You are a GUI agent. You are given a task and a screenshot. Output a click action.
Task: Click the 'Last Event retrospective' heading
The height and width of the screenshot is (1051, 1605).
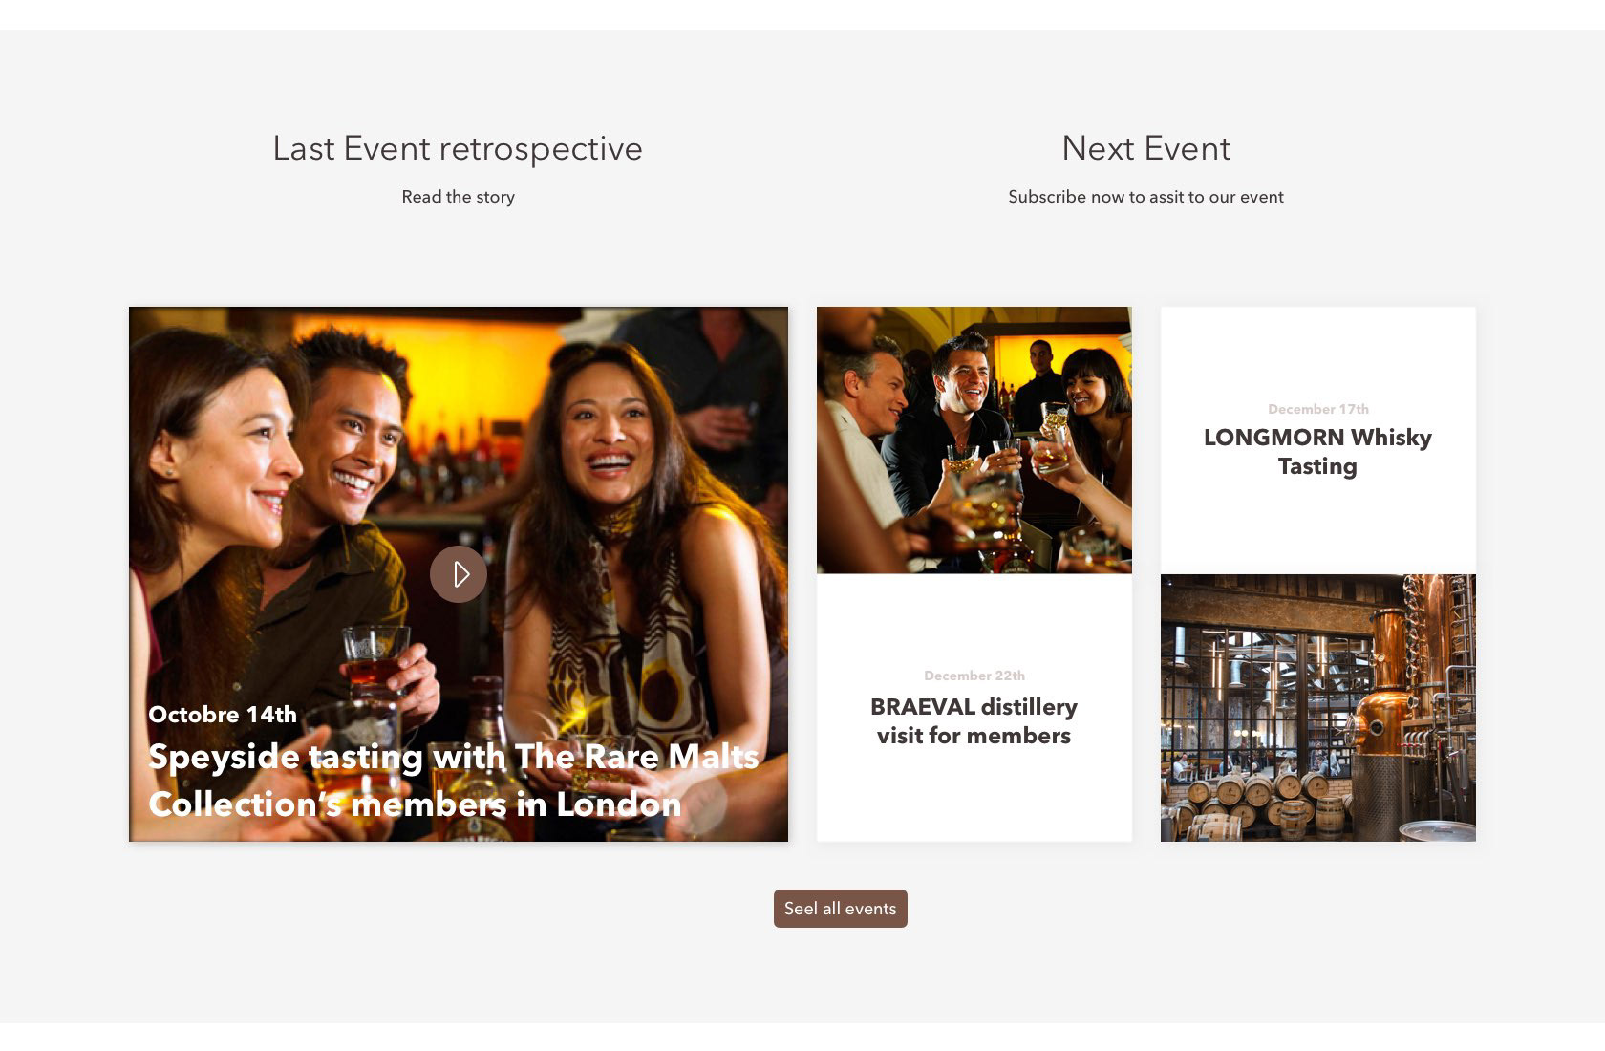click(x=458, y=148)
